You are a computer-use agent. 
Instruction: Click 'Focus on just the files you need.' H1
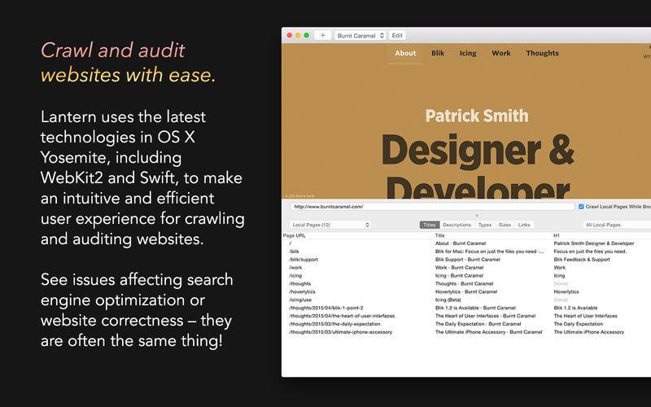[x=590, y=252]
